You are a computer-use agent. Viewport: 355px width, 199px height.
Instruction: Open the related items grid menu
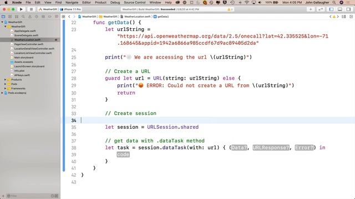[64, 17]
